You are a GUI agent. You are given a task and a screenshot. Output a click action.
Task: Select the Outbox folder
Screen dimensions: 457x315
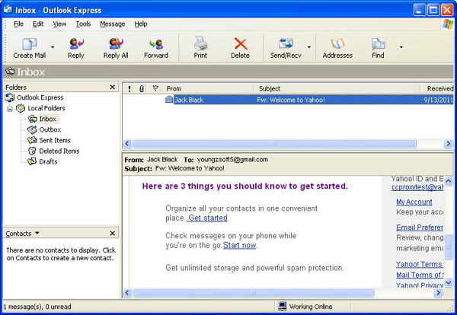pyautogui.click(x=50, y=129)
